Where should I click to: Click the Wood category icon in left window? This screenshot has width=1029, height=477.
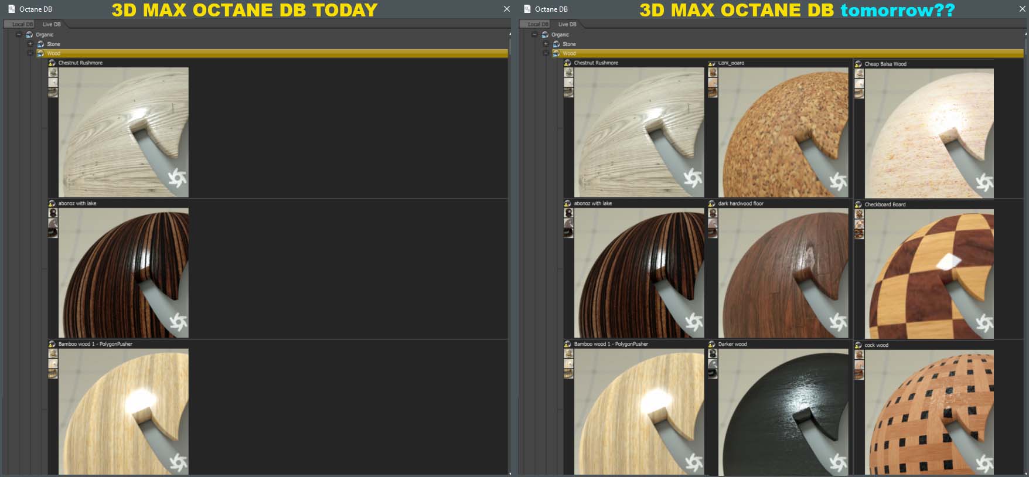[40, 53]
